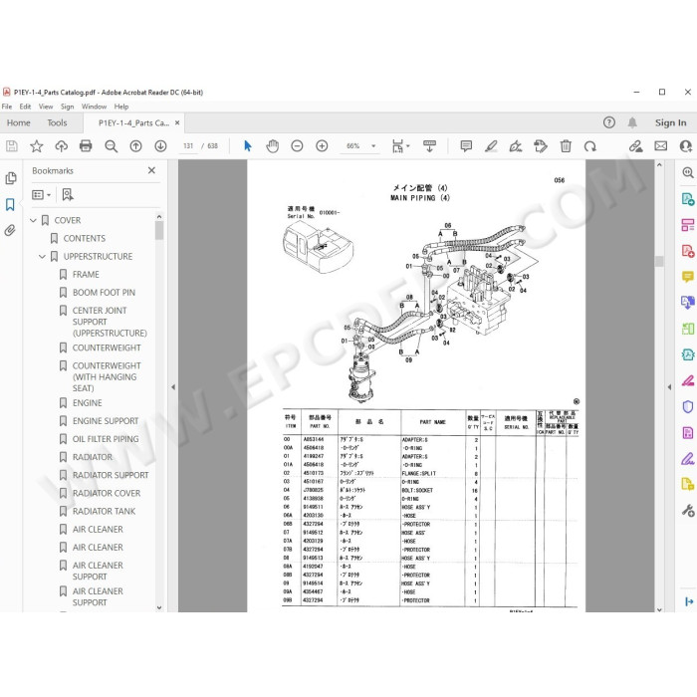Toggle the Bookmarks panel icon
The height and width of the screenshot is (697, 697).
point(10,204)
